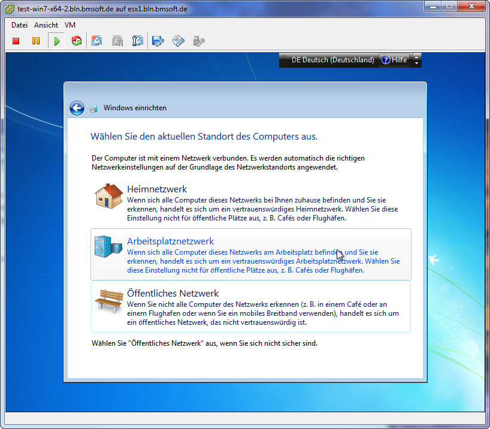The width and height of the screenshot is (490, 429).
Task: Click the small setup icon beside Windows einrichten
Action: coord(93,108)
